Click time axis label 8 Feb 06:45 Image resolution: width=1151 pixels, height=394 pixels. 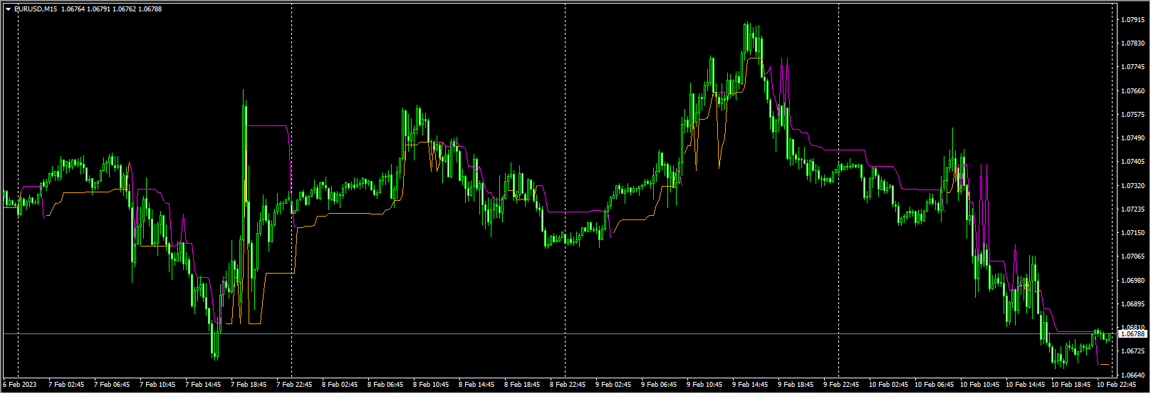pyautogui.click(x=385, y=385)
